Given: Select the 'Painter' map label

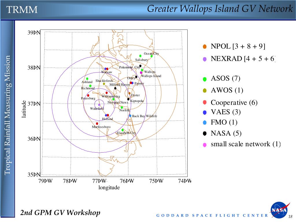Looking at the screenshot, I should 139,83.
